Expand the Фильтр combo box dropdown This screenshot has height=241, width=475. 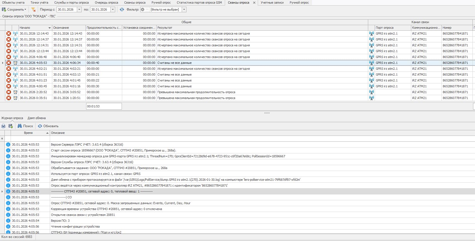(184, 9)
